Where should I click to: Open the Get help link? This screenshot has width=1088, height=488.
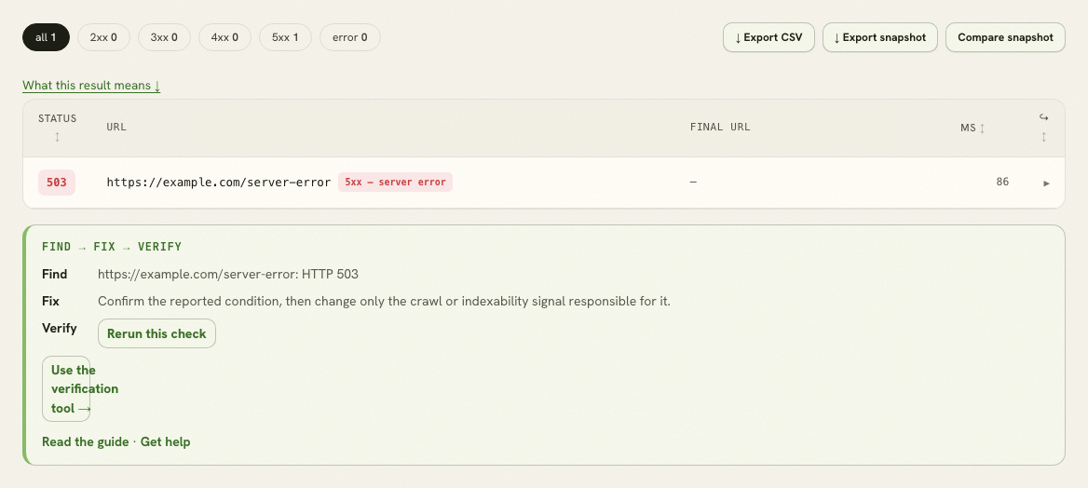(165, 442)
